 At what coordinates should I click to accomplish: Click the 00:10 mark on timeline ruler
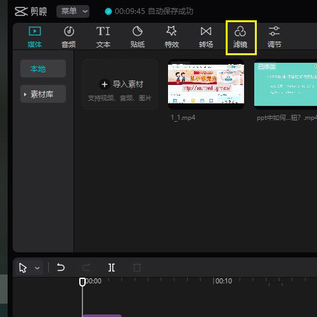224,281
